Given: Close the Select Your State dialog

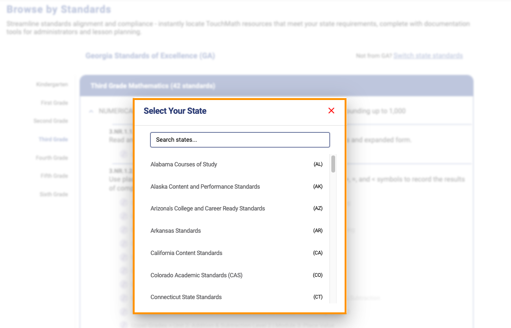Looking at the screenshot, I should [331, 111].
